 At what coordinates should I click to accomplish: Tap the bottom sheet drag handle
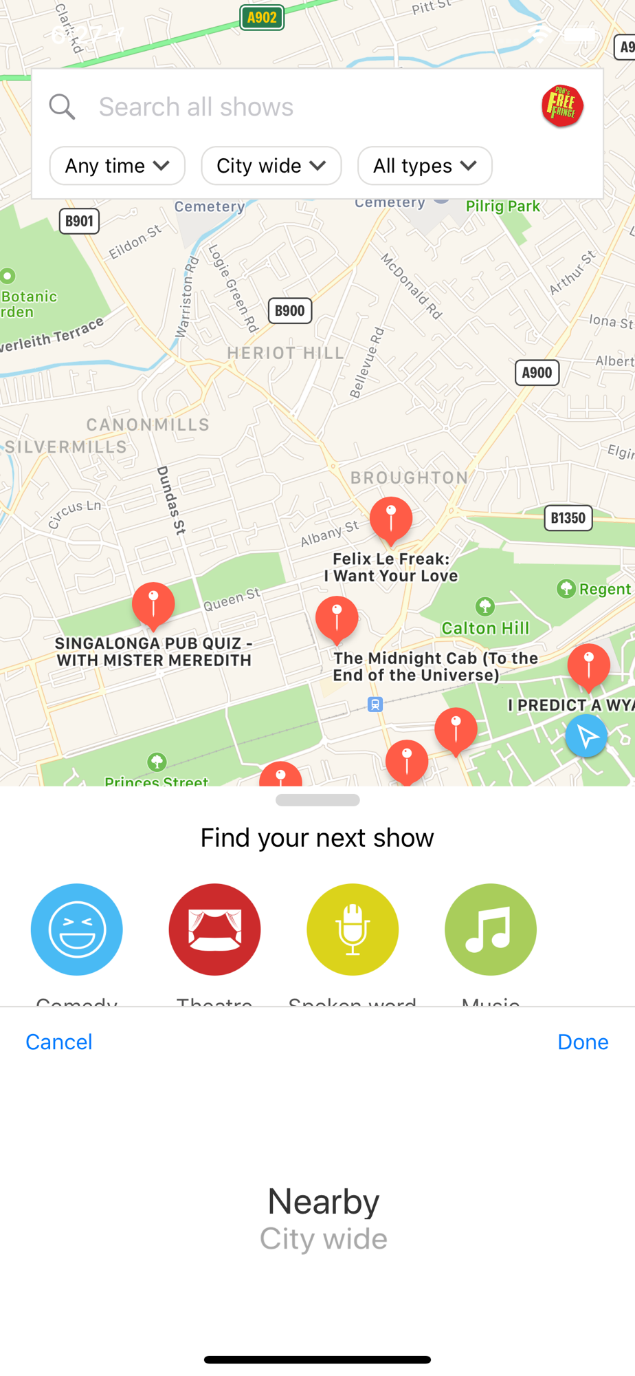coord(317,800)
